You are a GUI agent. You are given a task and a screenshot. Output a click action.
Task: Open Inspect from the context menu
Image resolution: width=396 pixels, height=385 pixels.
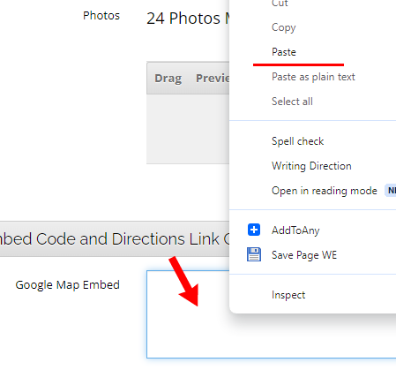[288, 295]
